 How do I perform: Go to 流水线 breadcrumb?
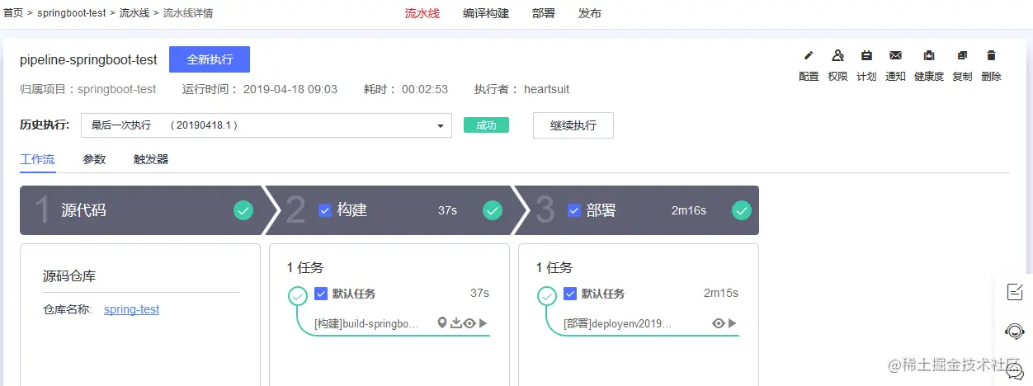coord(134,13)
